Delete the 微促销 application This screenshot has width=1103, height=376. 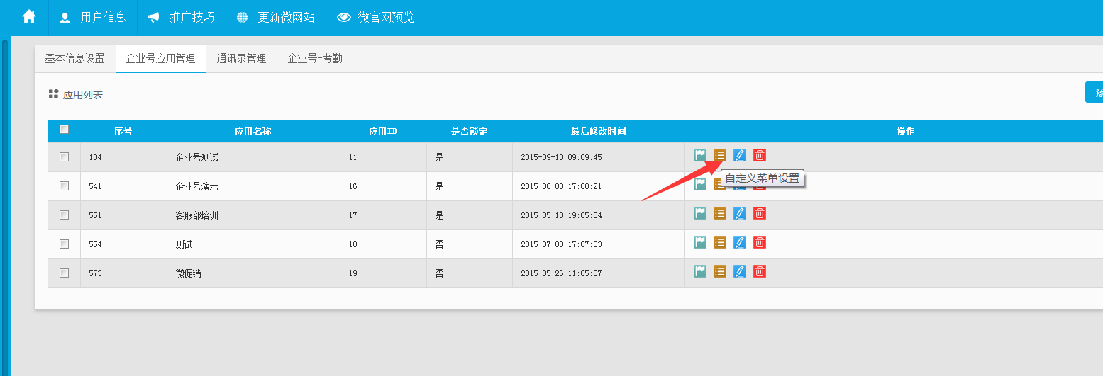point(760,271)
